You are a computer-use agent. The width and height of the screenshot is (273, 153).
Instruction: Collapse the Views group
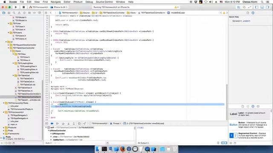pos(11,51)
